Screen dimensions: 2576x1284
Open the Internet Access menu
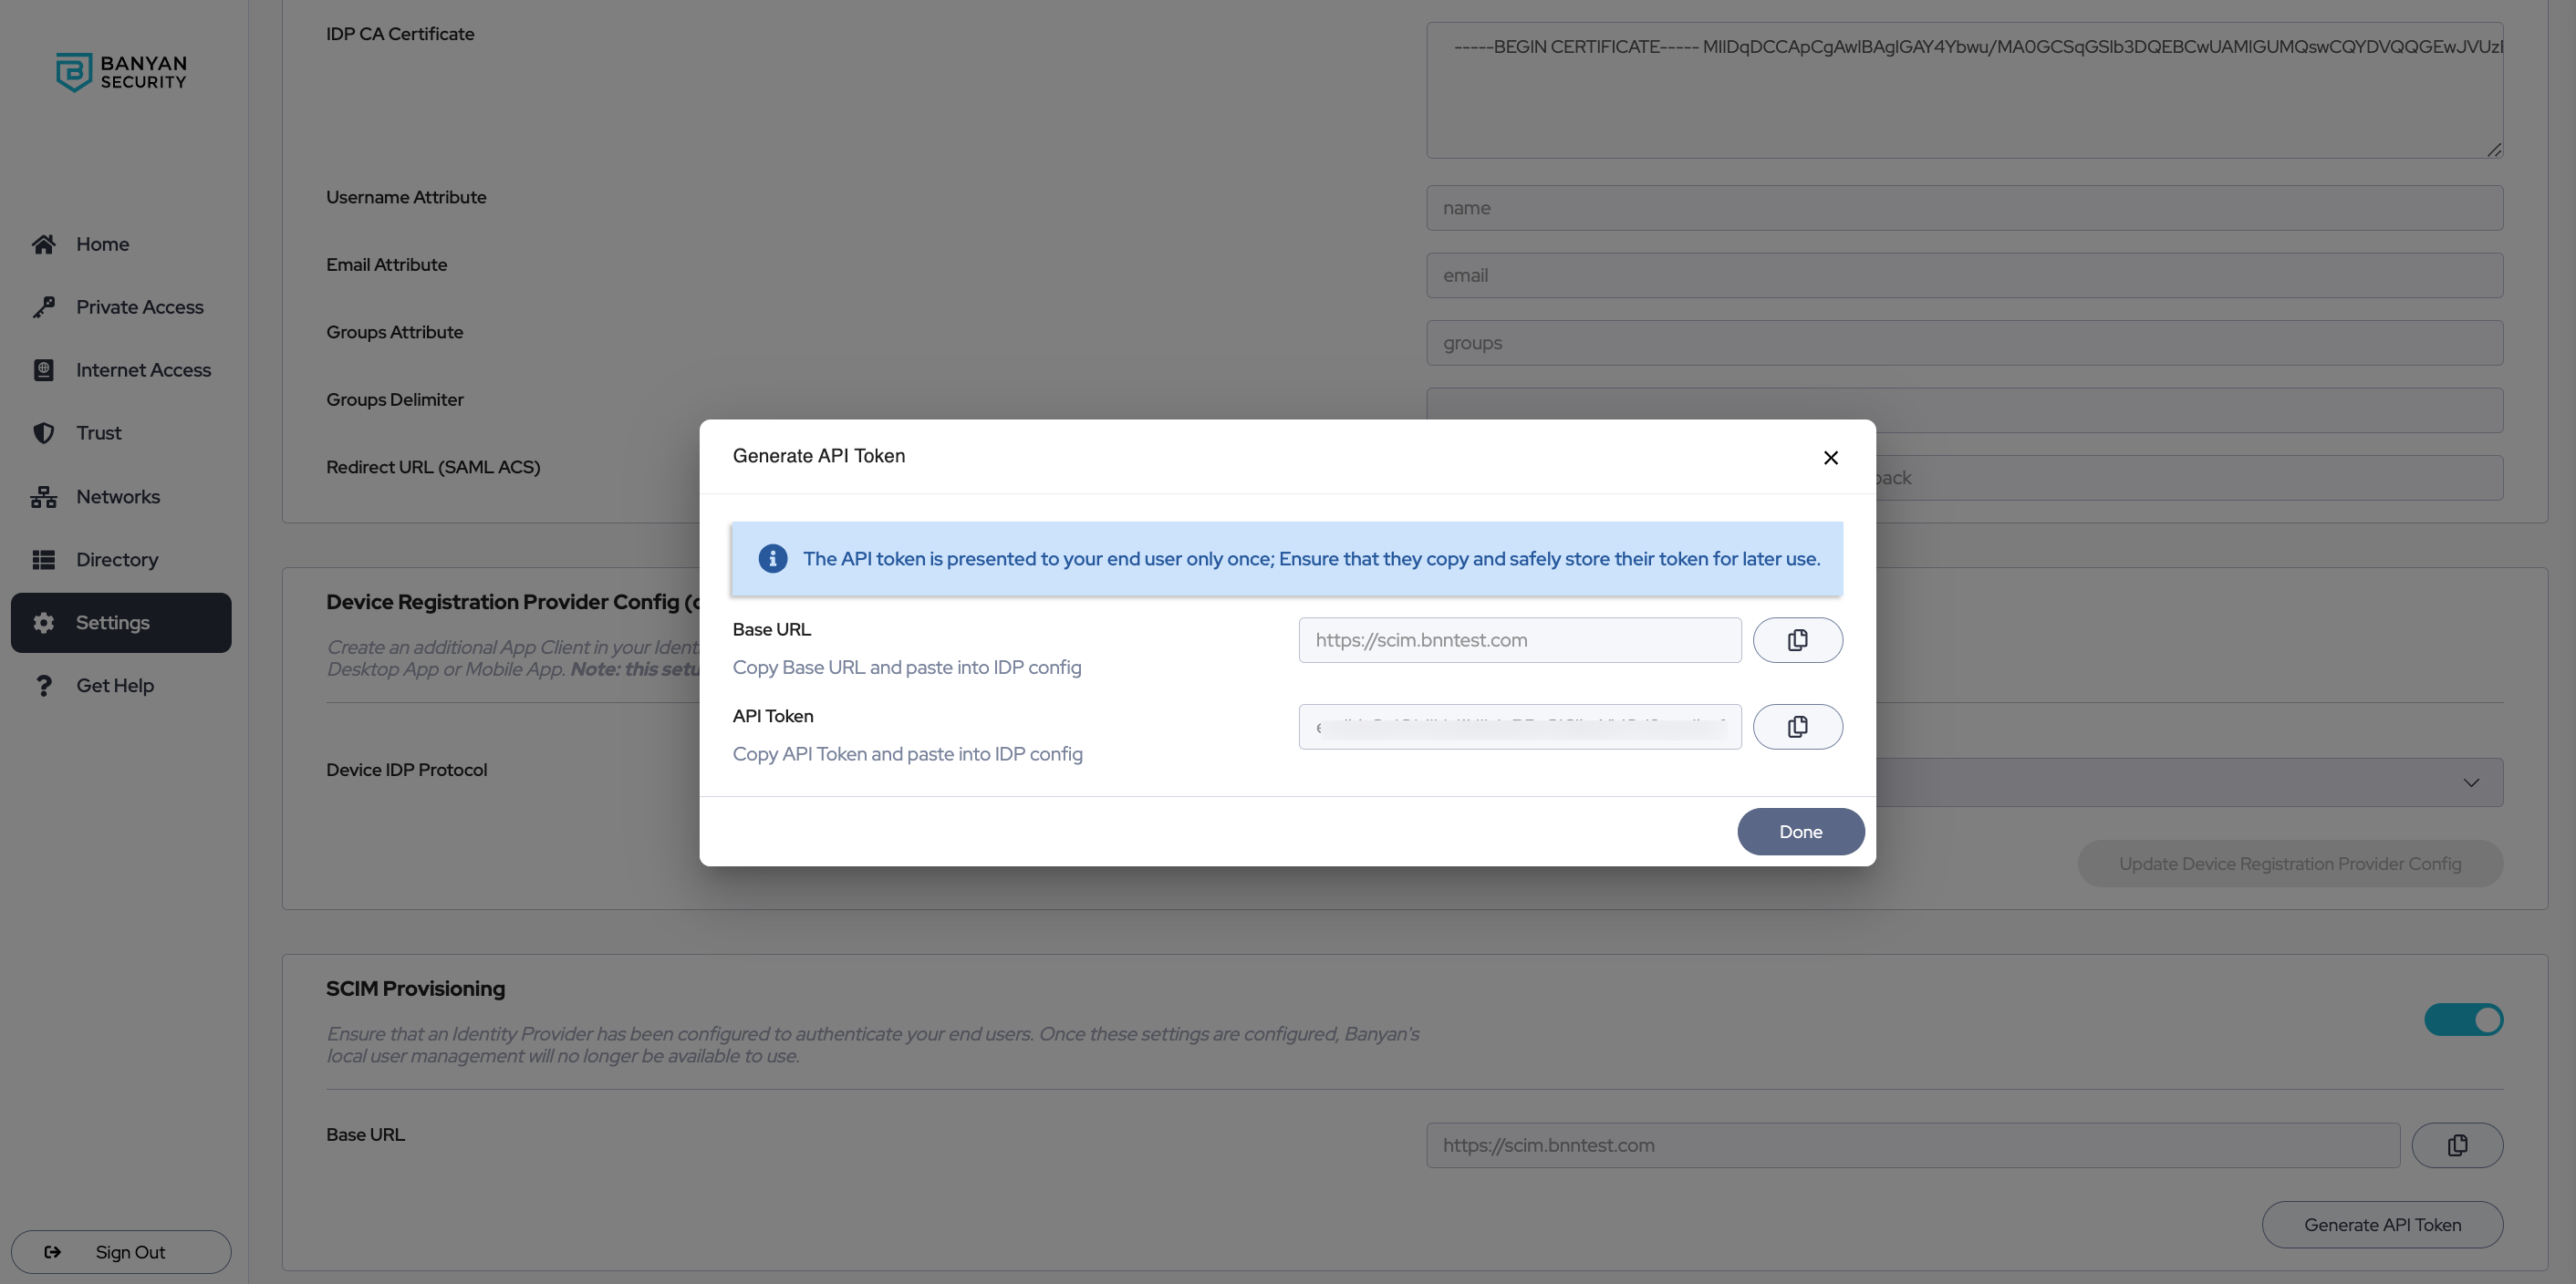tap(143, 370)
